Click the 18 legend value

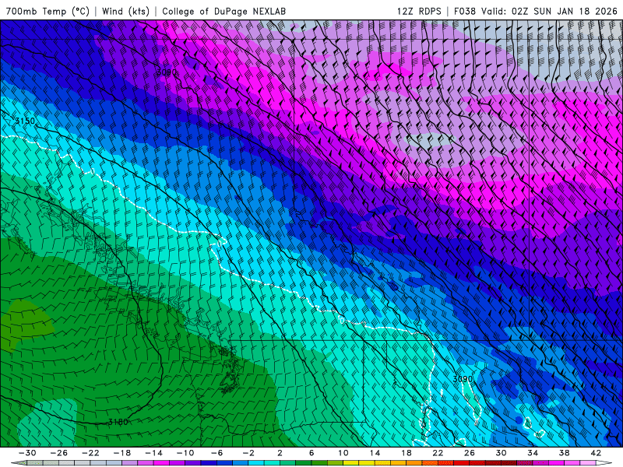(x=407, y=453)
